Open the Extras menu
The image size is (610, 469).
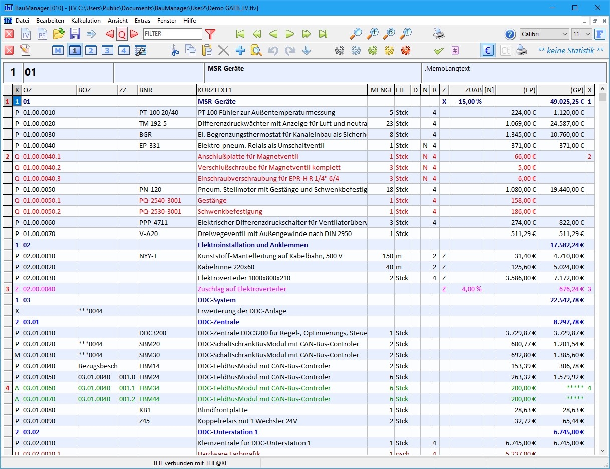point(142,21)
